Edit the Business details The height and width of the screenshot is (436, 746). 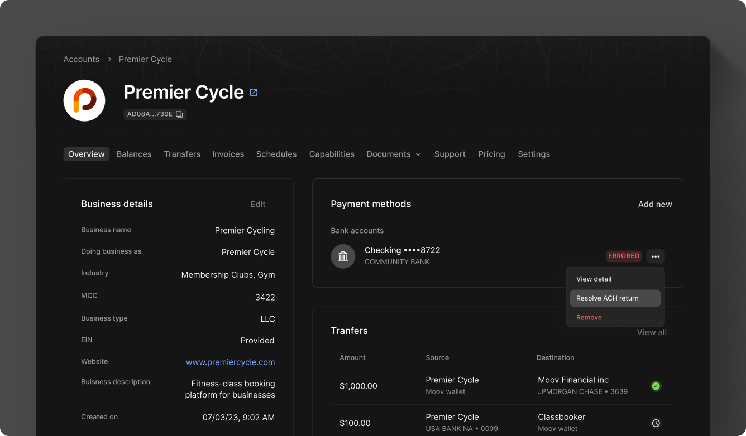click(x=258, y=204)
